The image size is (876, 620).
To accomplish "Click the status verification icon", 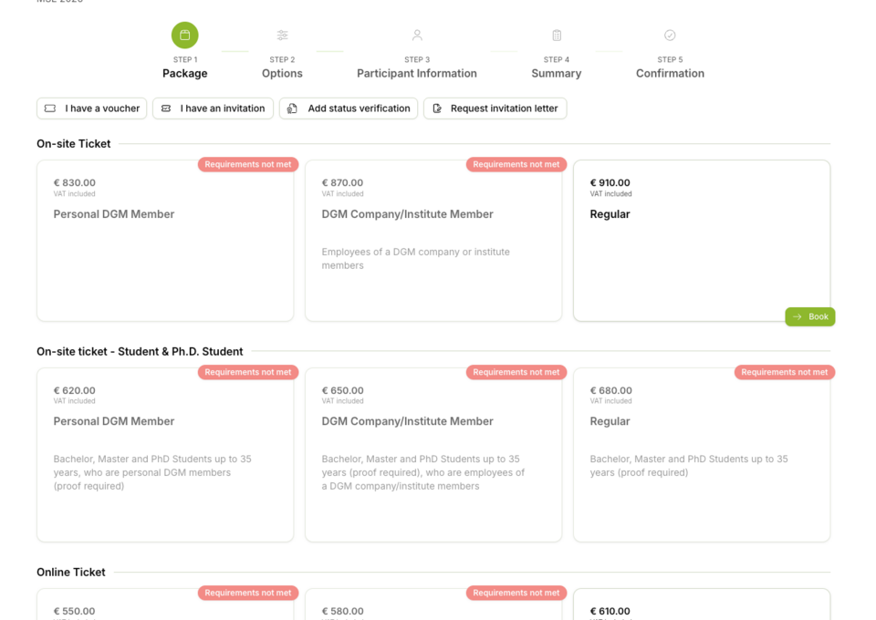I will click(x=292, y=108).
